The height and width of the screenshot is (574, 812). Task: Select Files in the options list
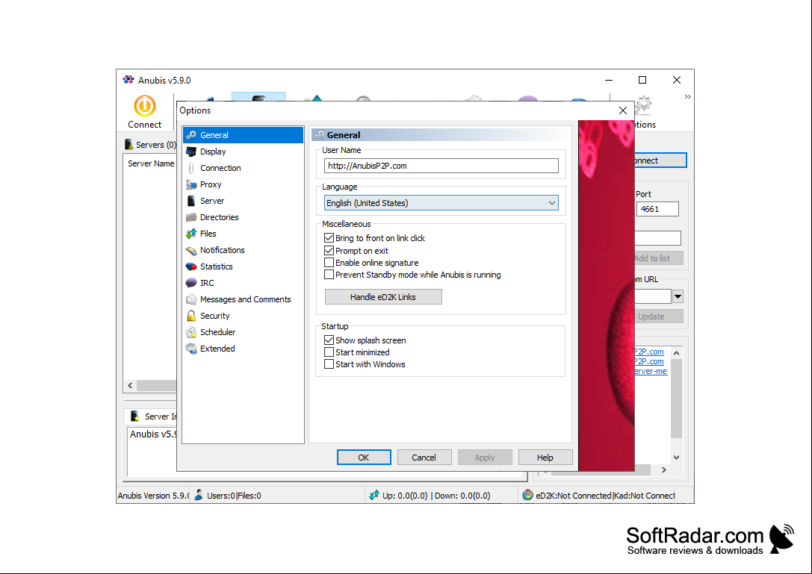click(243, 234)
